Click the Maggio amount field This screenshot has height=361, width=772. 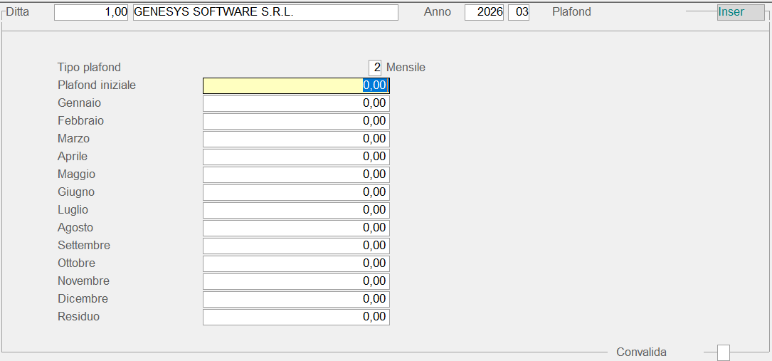296,174
